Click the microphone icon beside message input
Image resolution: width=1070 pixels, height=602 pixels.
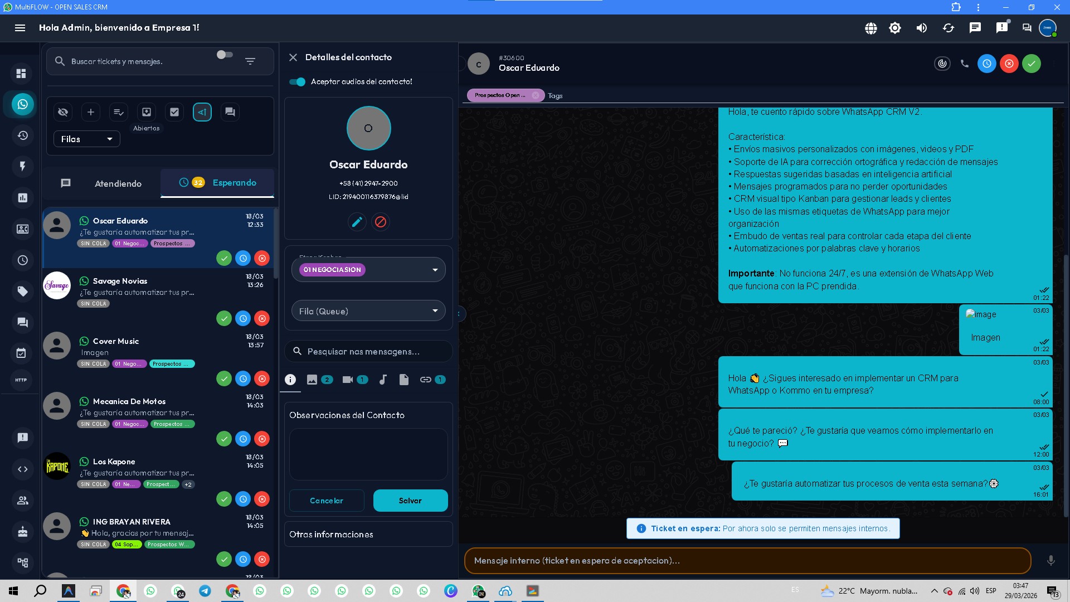(x=1050, y=561)
